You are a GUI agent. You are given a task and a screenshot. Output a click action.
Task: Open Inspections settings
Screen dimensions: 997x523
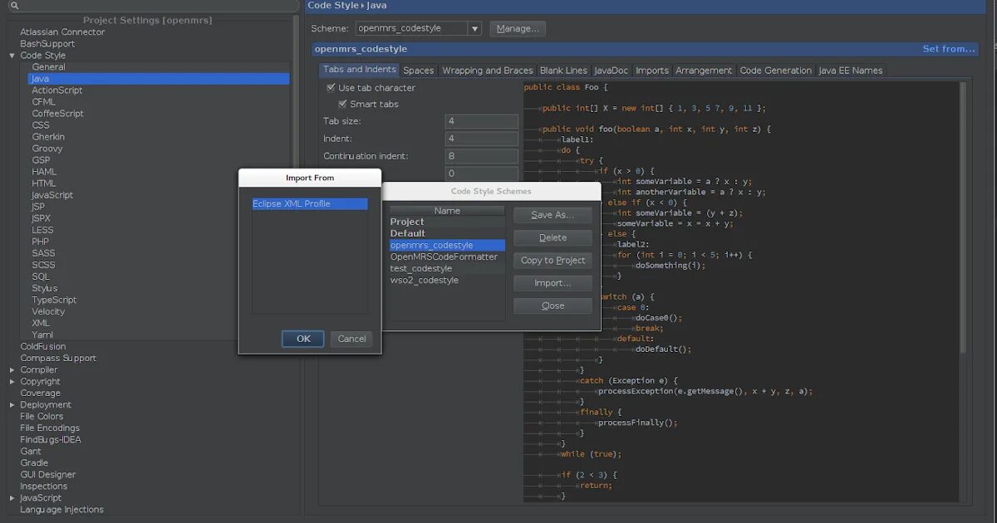pyautogui.click(x=44, y=486)
